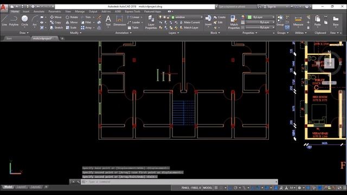Toggle the layer on/off lightbulb icon

160,17
